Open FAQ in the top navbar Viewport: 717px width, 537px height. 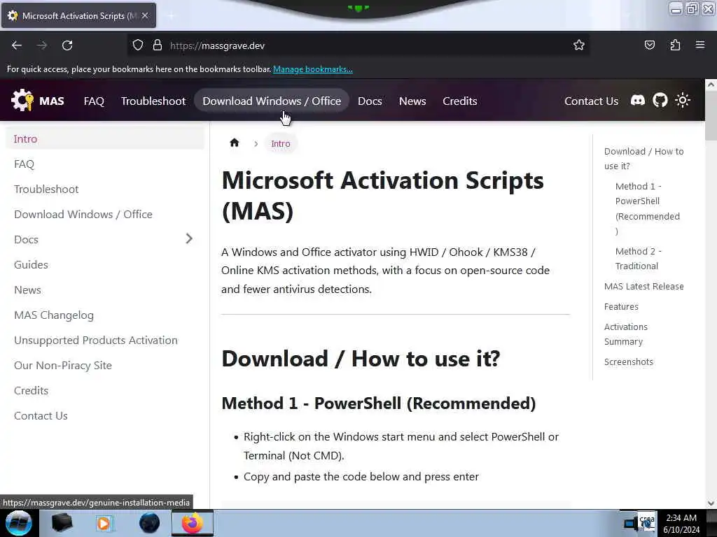coord(94,101)
